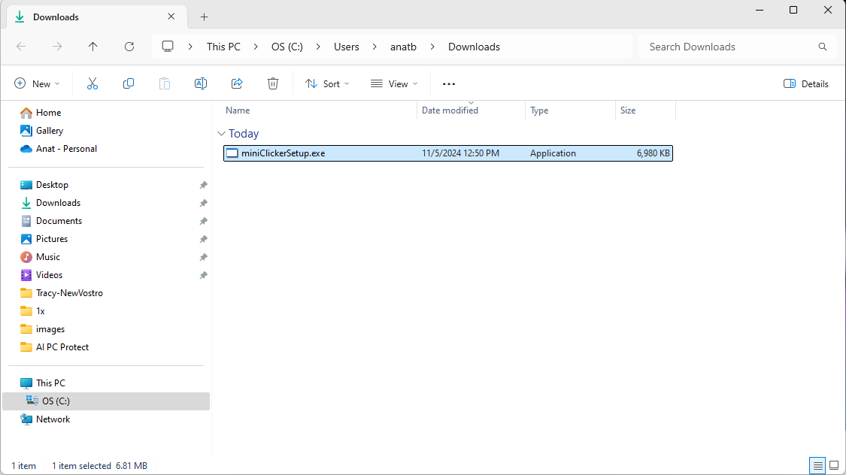
Task: Select OS (C:) drive in navigation pane
Action: click(106, 401)
